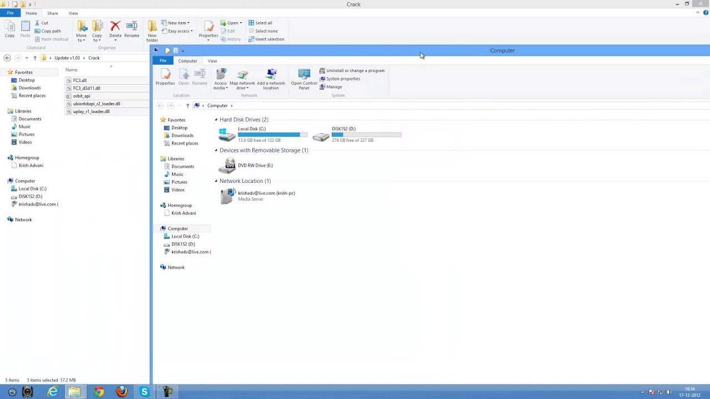Open View tab in Computer window
Viewport: 710px width, 399px height.
tap(212, 60)
